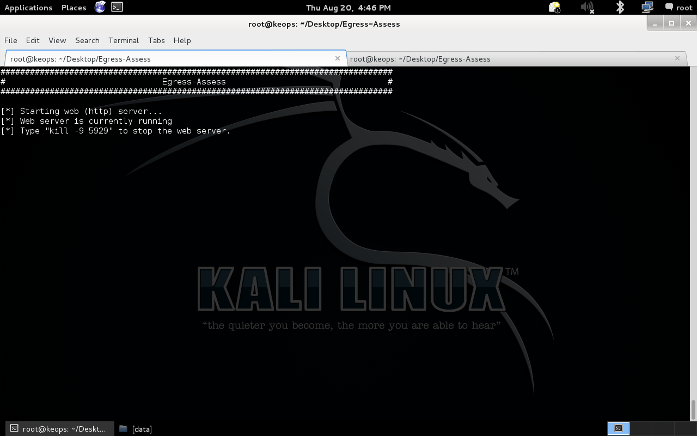The height and width of the screenshot is (436, 697).
Task: Close the terminal window
Action: (689, 23)
